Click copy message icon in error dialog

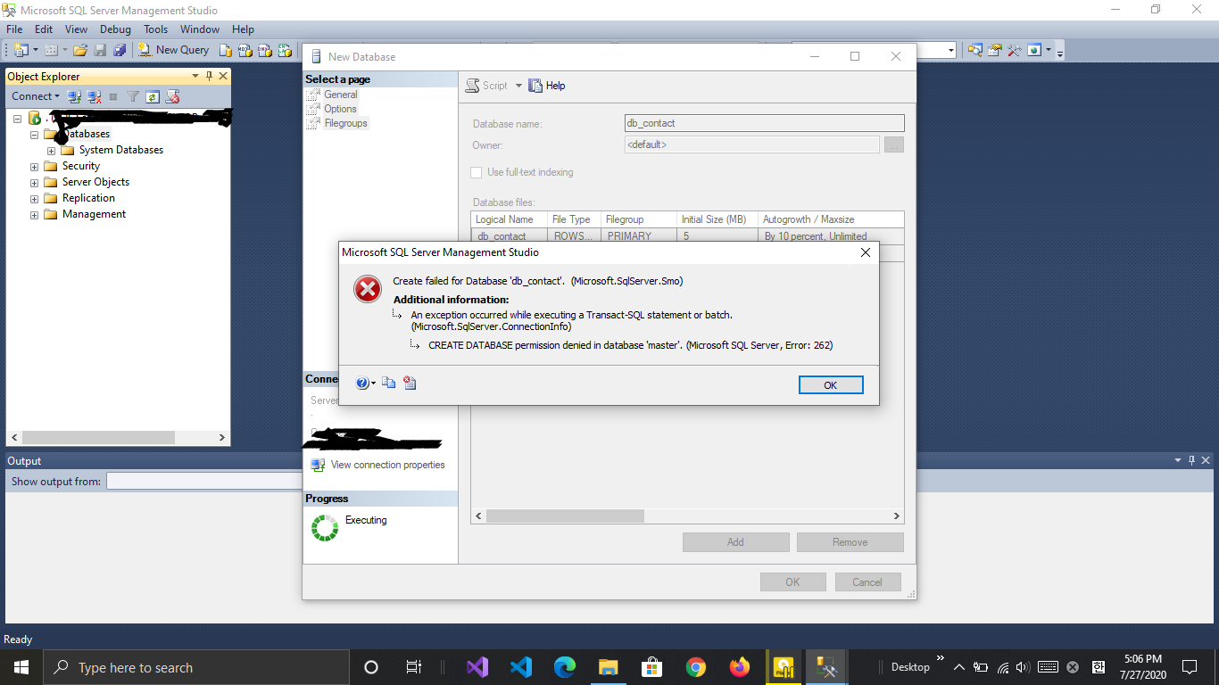[x=388, y=383]
